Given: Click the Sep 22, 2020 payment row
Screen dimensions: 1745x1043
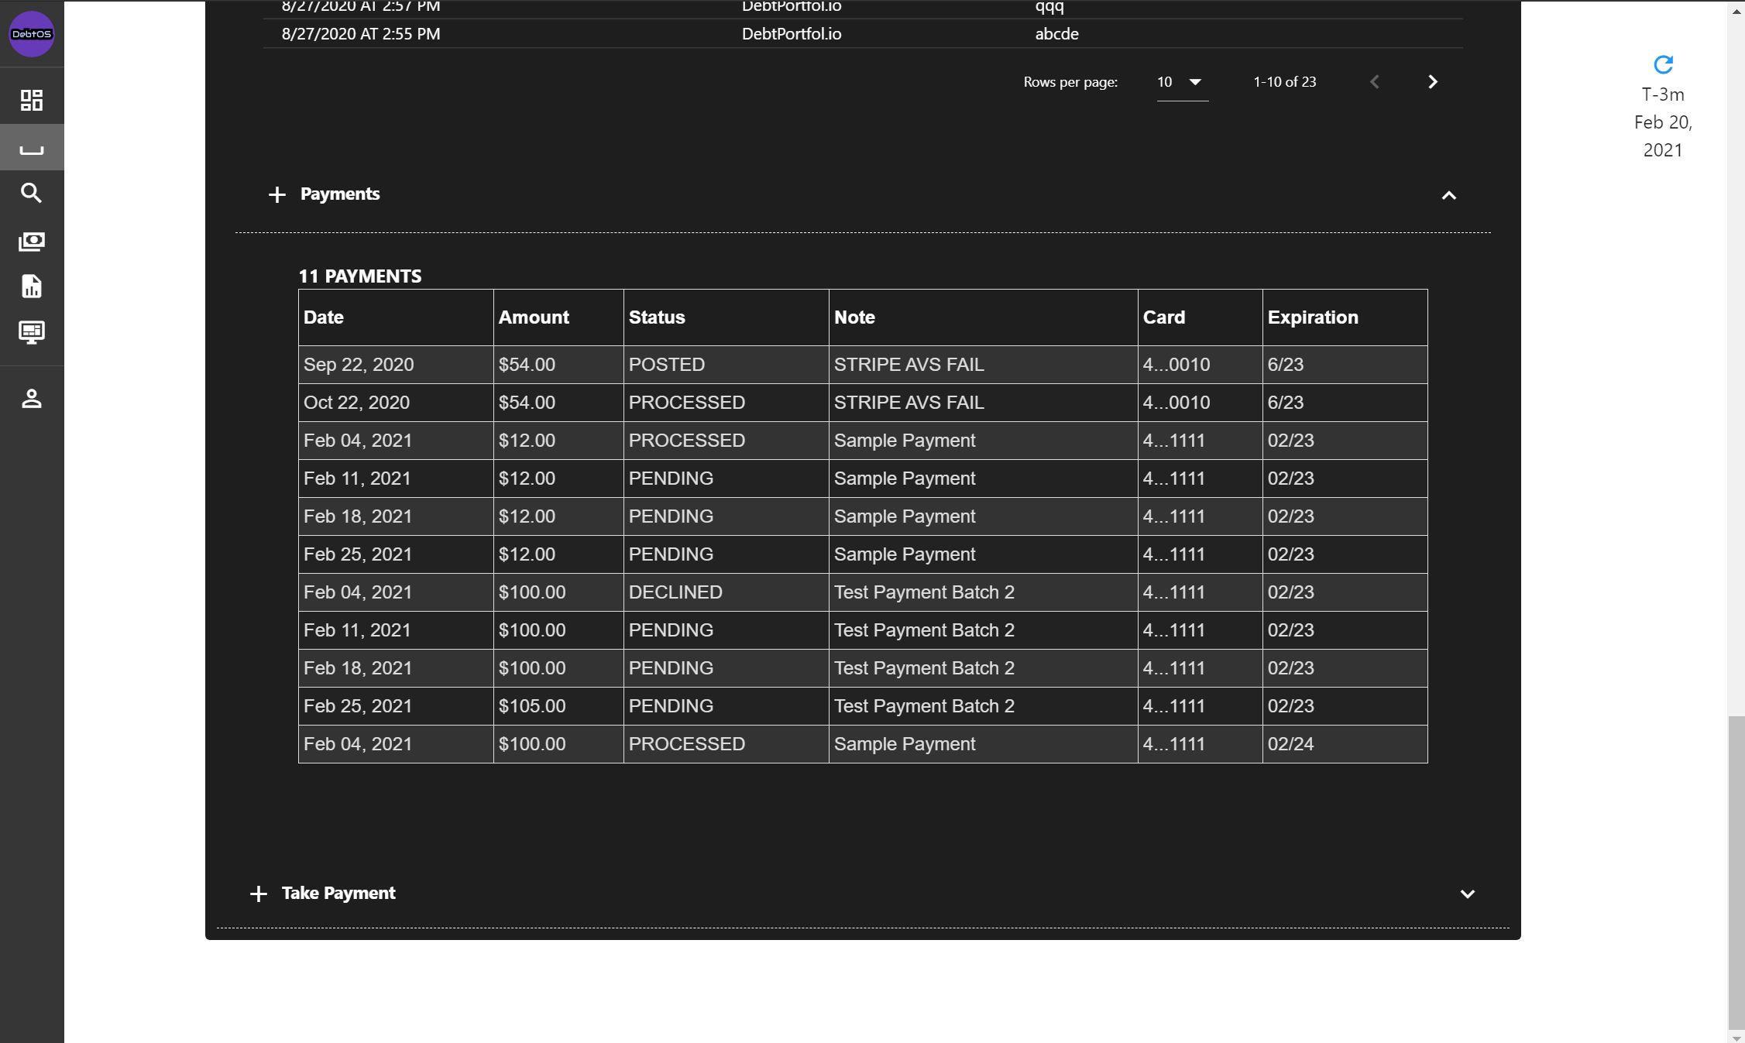Looking at the screenshot, I should point(862,365).
